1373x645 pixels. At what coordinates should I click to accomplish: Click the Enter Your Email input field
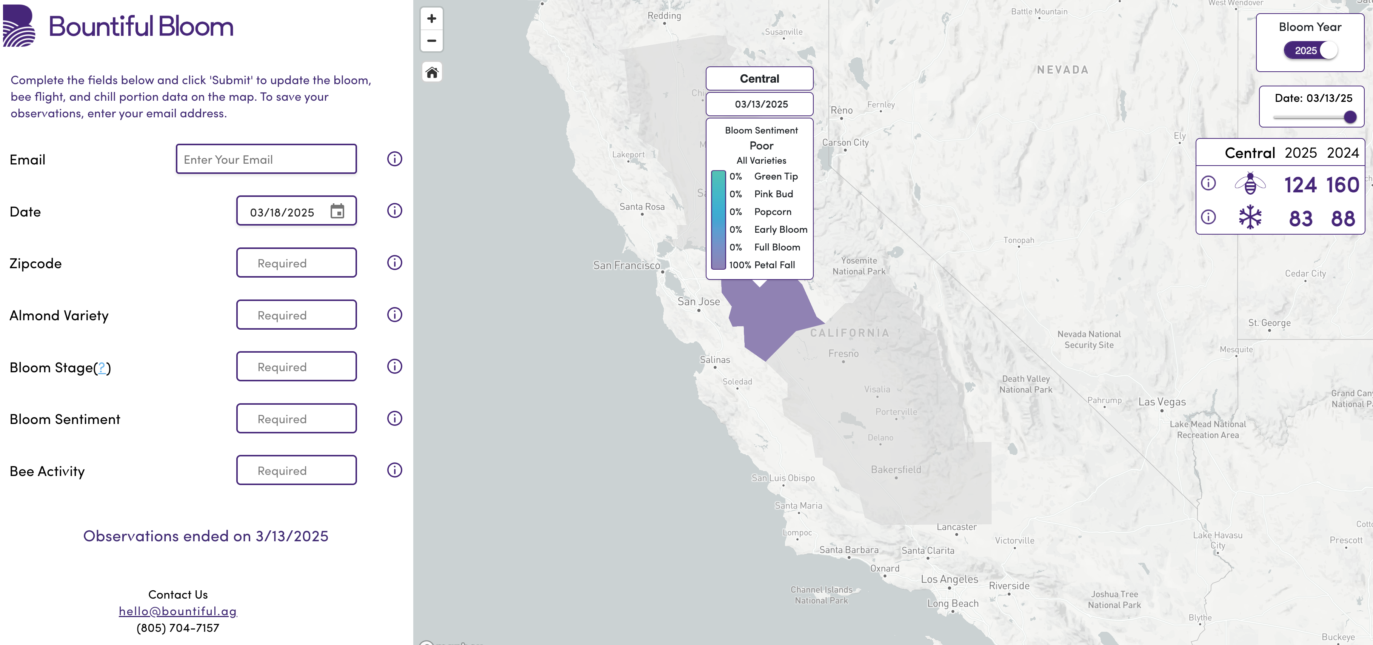(266, 159)
